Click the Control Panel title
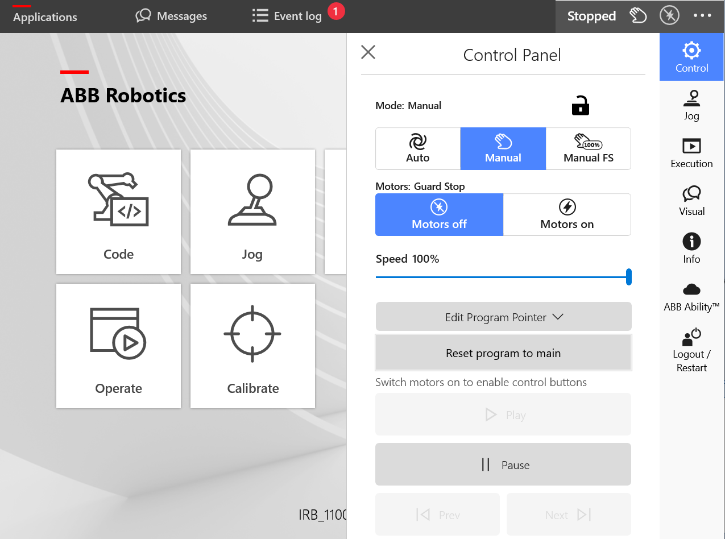725x539 pixels. tap(512, 55)
